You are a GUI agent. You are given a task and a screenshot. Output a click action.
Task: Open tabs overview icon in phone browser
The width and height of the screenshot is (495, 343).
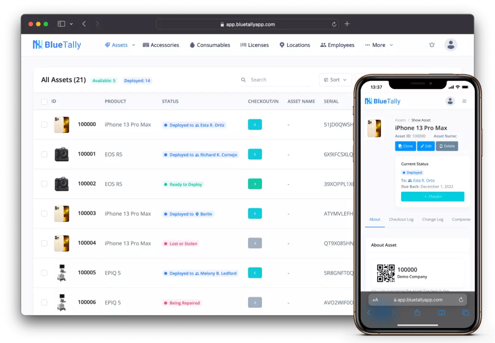tap(466, 313)
